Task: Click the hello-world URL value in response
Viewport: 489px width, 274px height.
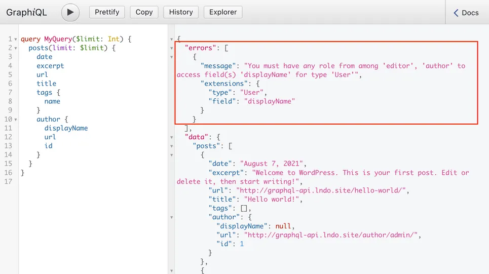Action: tap(321, 190)
